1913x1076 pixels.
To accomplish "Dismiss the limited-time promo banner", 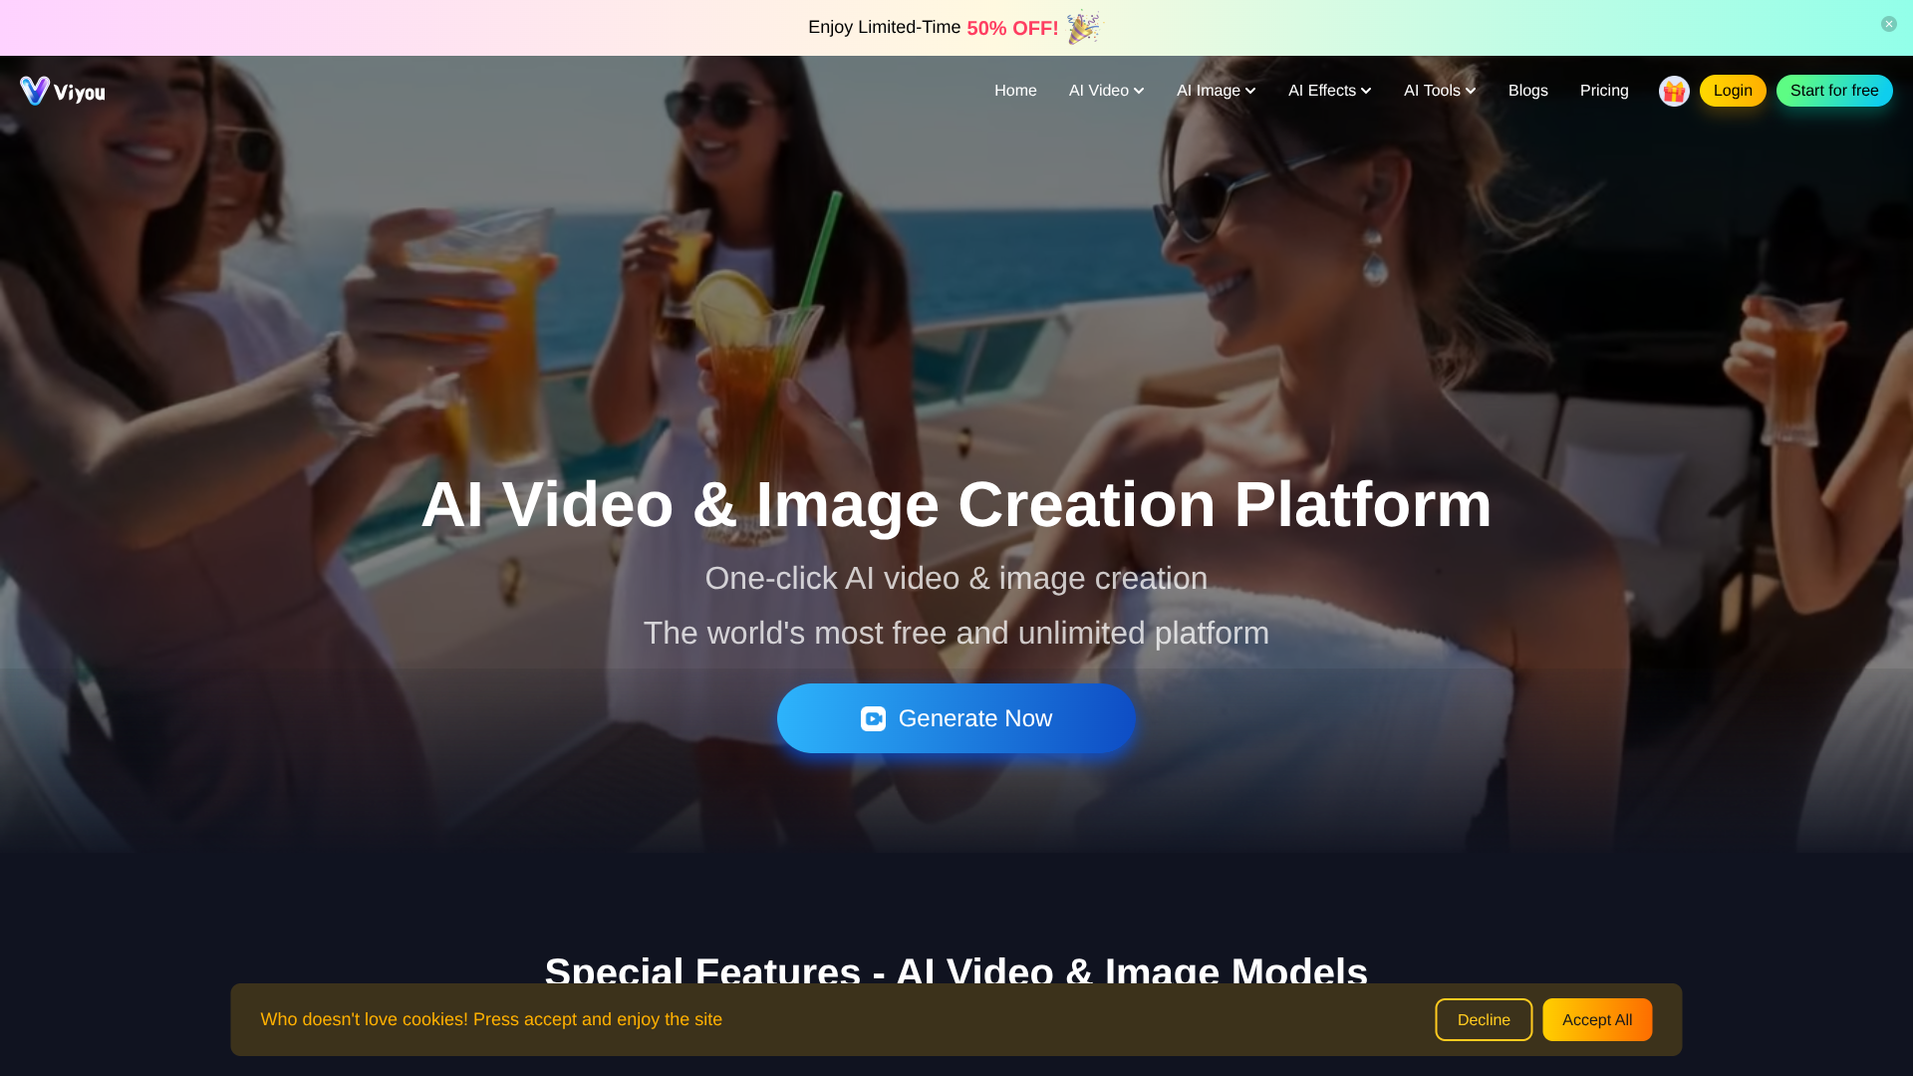I will (x=1889, y=24).
